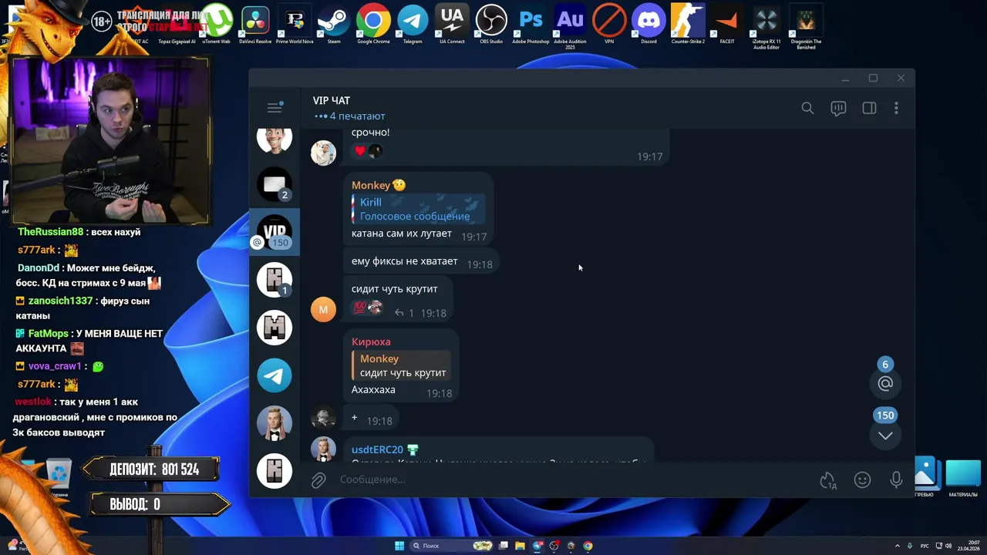Record a voice message with microphone
Viewport: 987px width, 555px height.
896,480
